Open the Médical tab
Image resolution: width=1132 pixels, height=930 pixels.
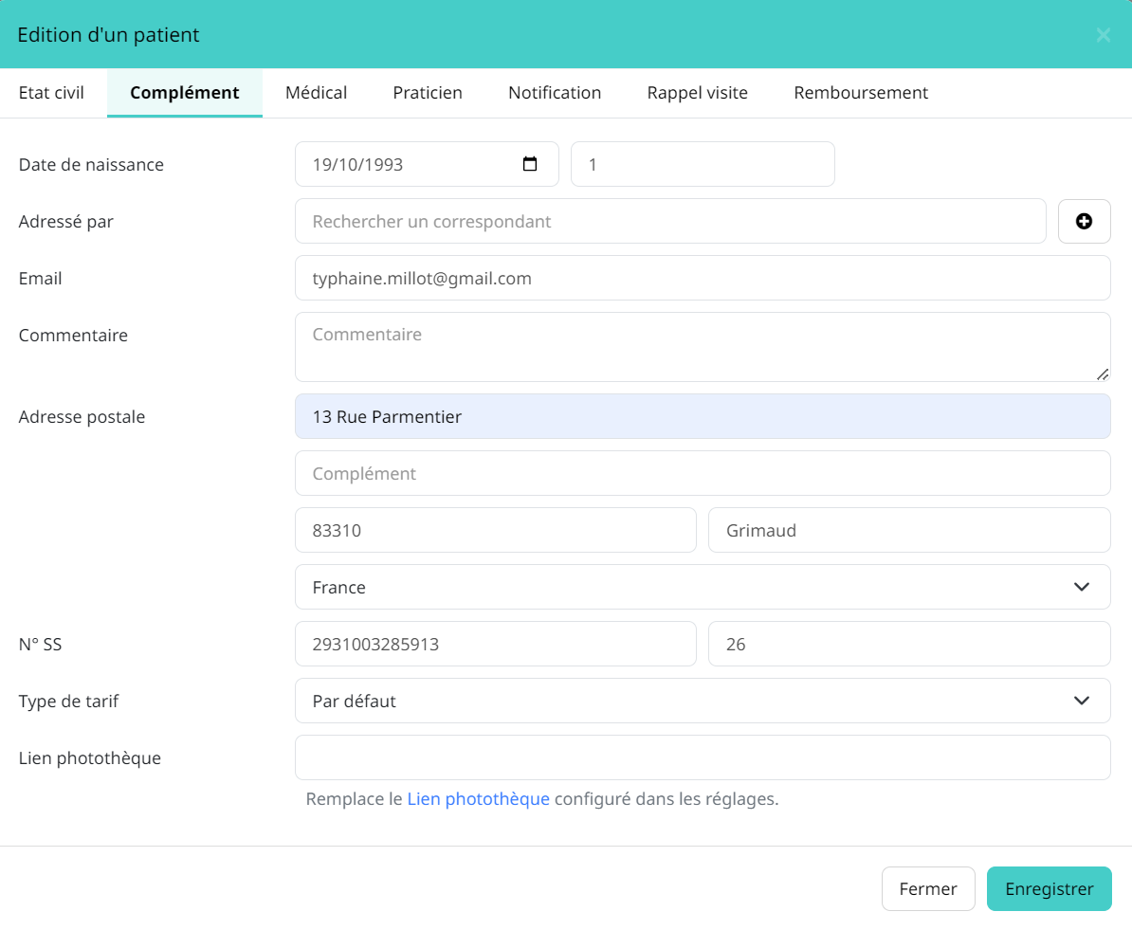[x=317, y=92]
